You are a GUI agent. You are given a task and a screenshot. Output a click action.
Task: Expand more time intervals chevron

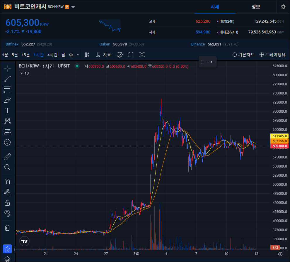pyautogui.click(x=78, y=55)
